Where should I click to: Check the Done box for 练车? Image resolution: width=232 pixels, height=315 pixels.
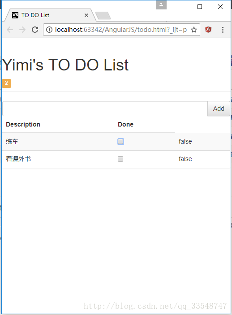pos(120,142)
